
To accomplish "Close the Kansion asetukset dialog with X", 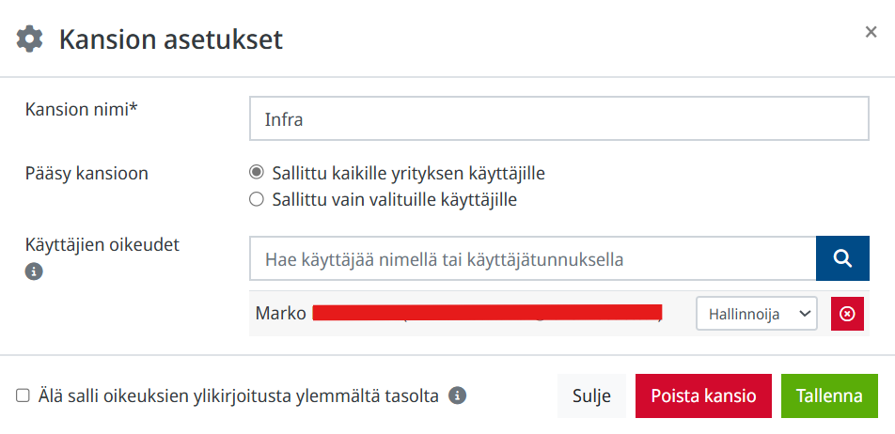I will click(x=871, y=32).
